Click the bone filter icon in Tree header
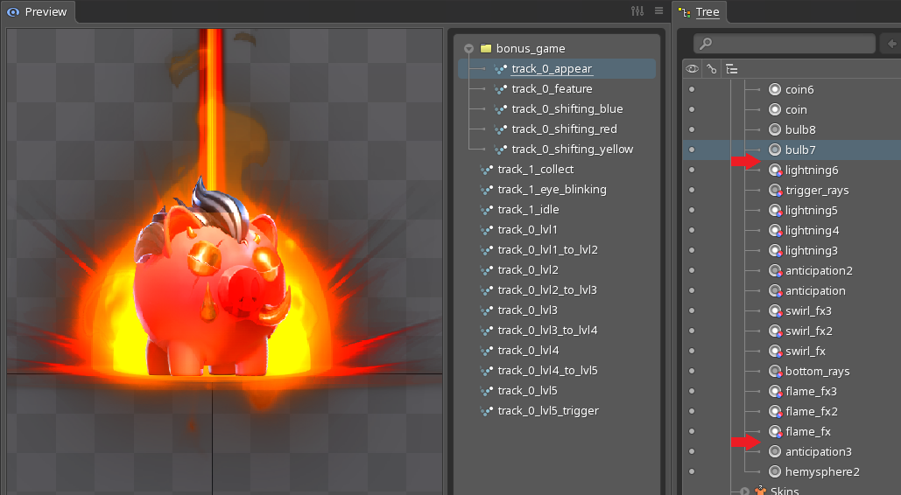Image resolution: width=901 pixels, height=495 pixels. point(712,68)
